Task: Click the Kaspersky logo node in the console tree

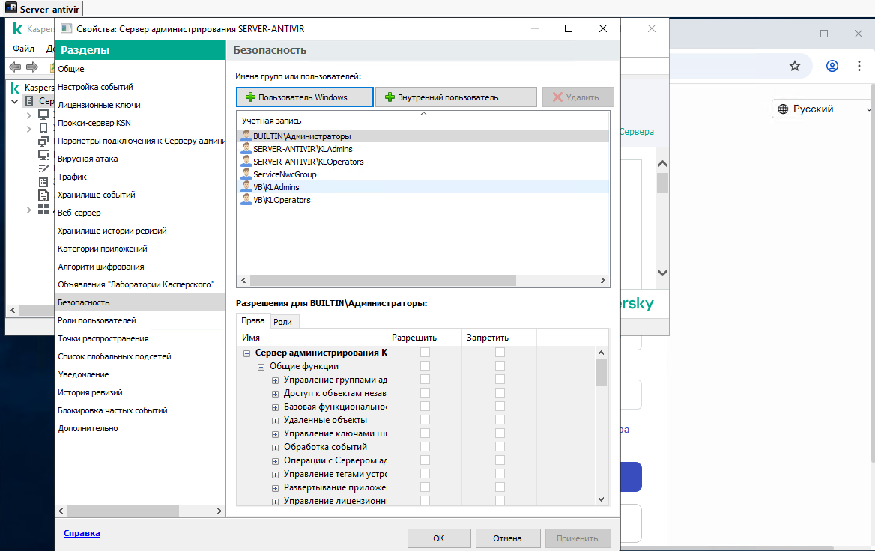Action: click(16, 87)
